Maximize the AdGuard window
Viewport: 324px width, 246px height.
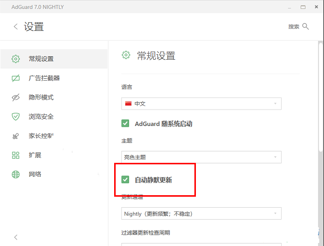pos(303,7)
